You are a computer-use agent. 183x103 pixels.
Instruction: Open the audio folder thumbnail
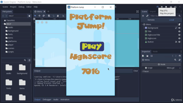pos(9,69)
